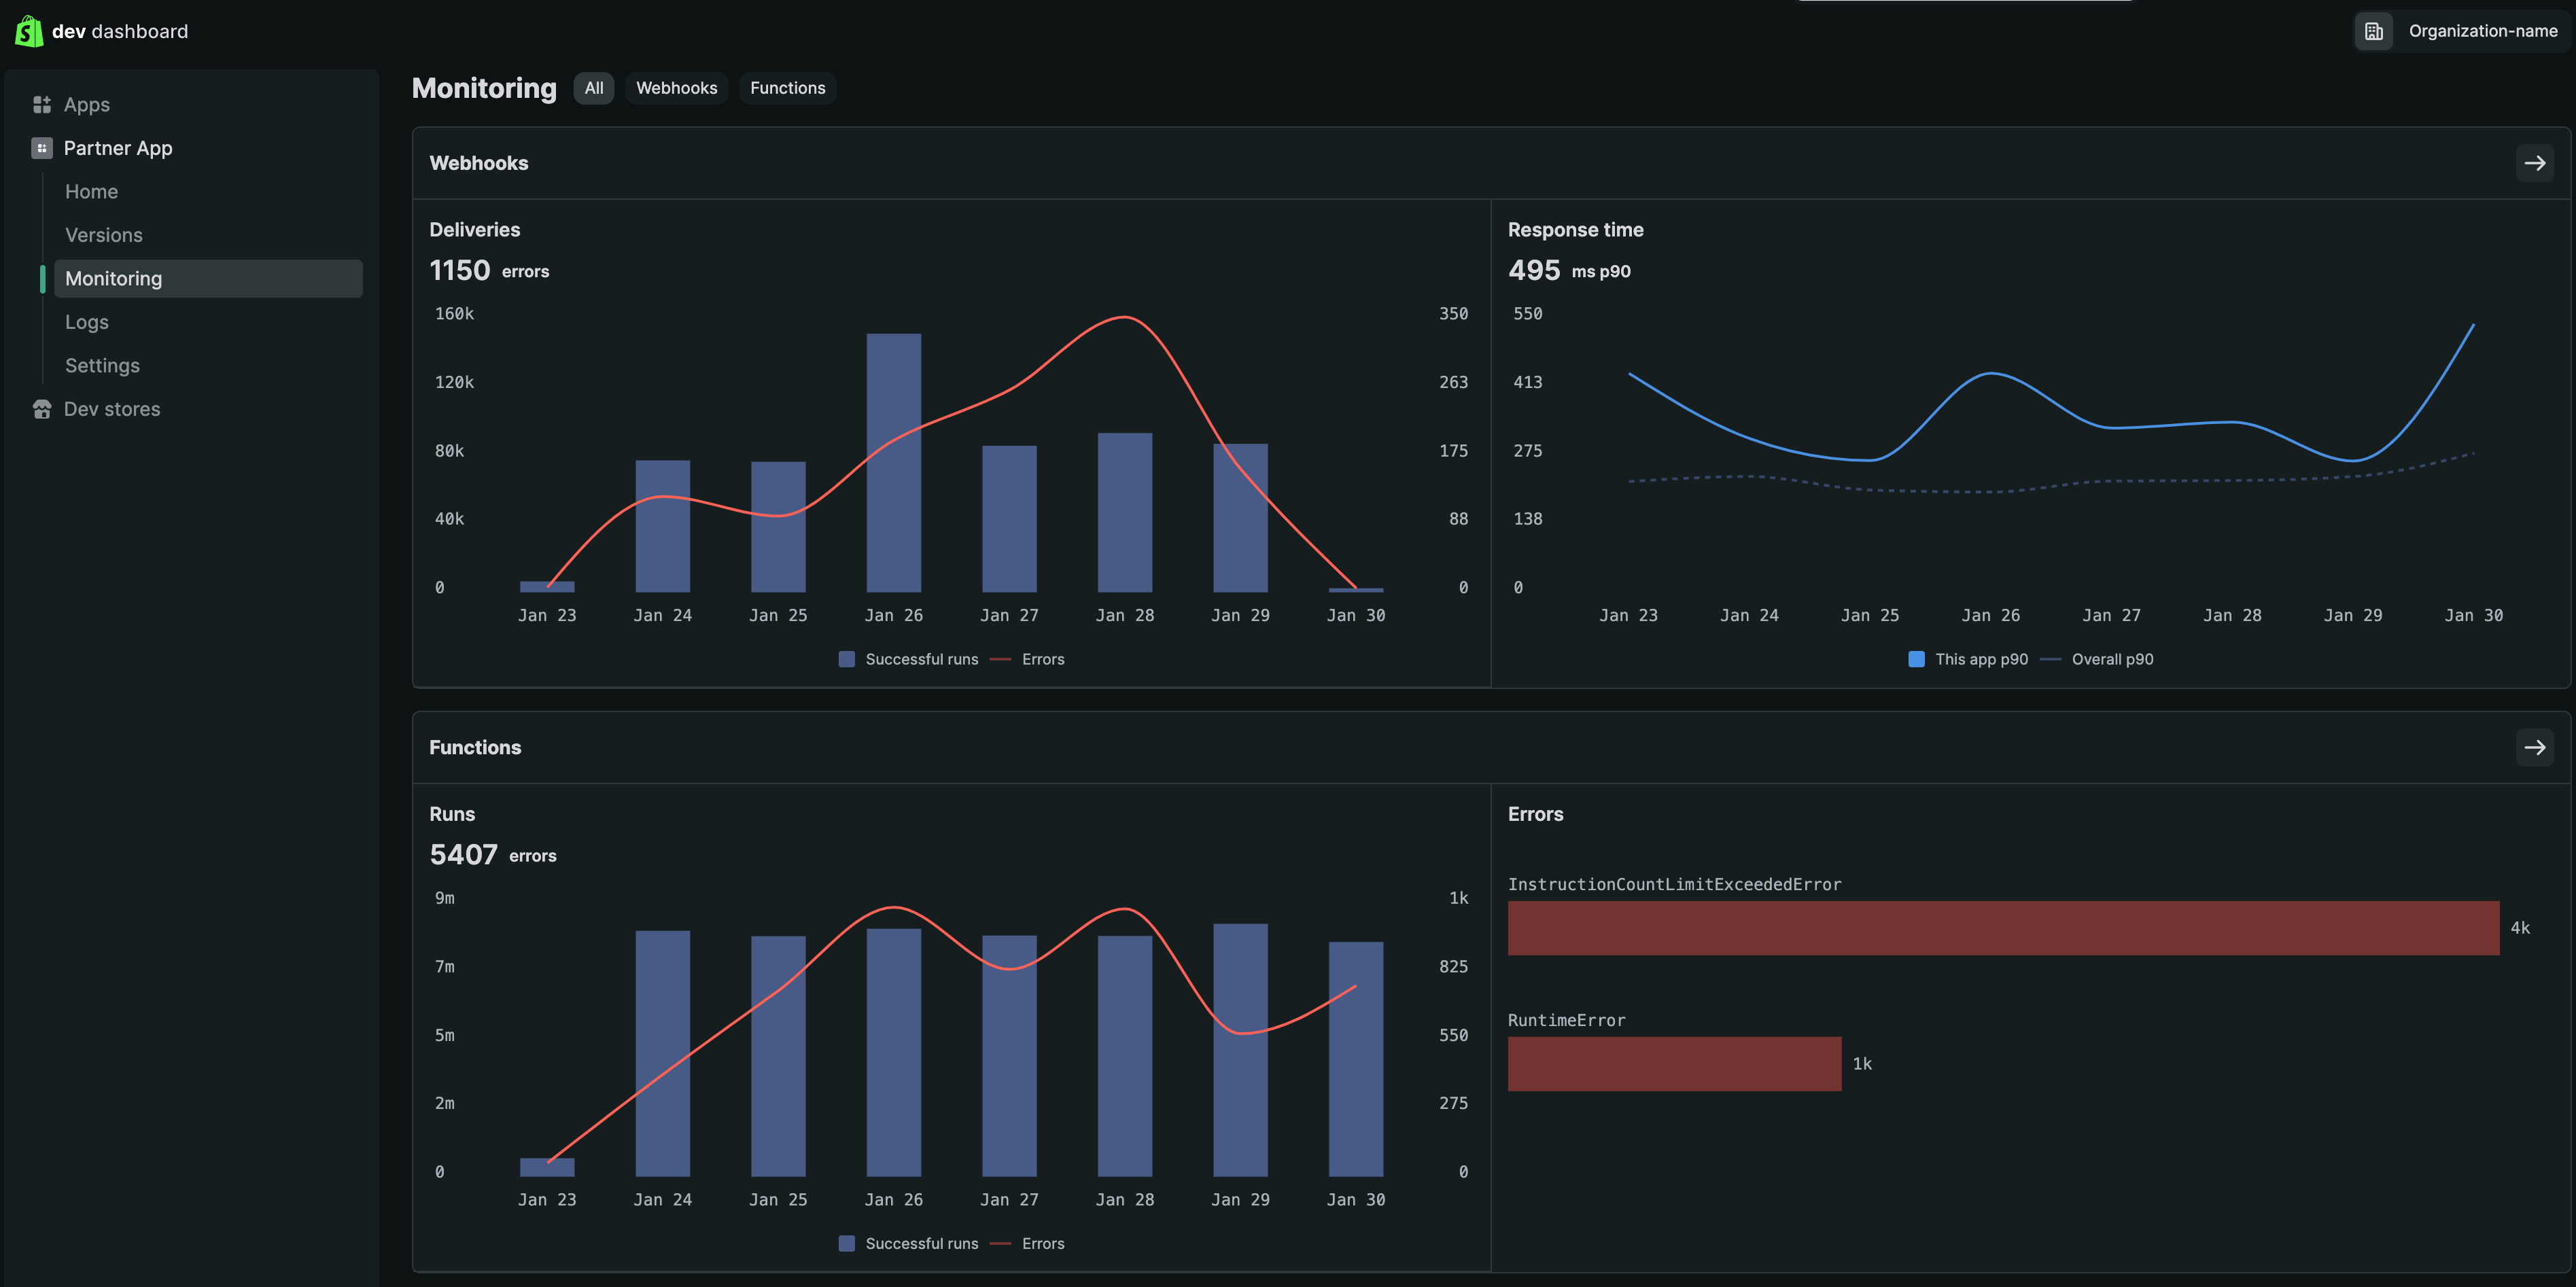Click the Functions 'Errors' panel heading

point(1535,814)
